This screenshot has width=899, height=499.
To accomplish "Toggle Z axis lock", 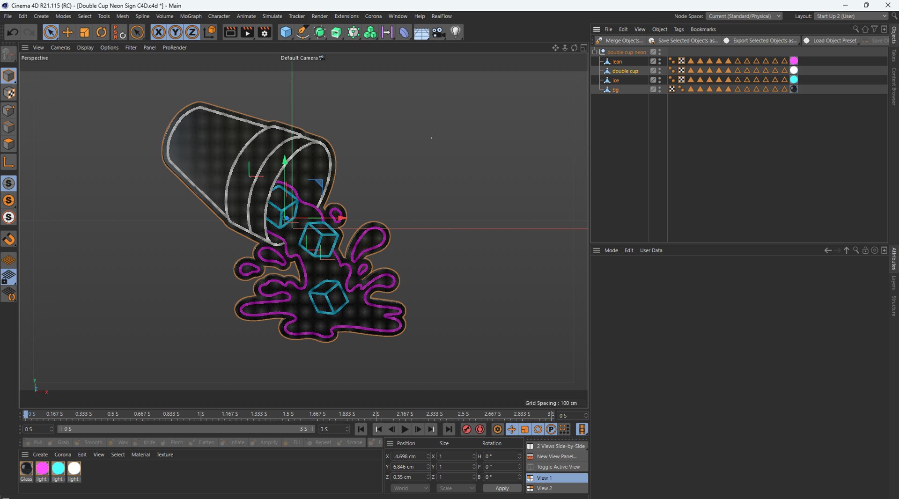I will [192, 32].
